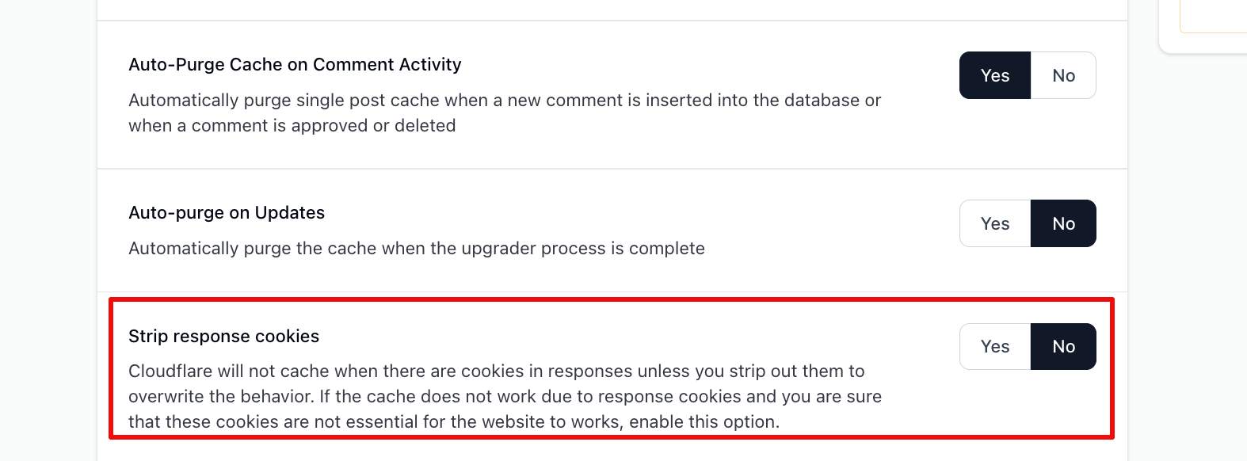Click the "Auto-Purge Cache on Comment Activity" heading

295,65
